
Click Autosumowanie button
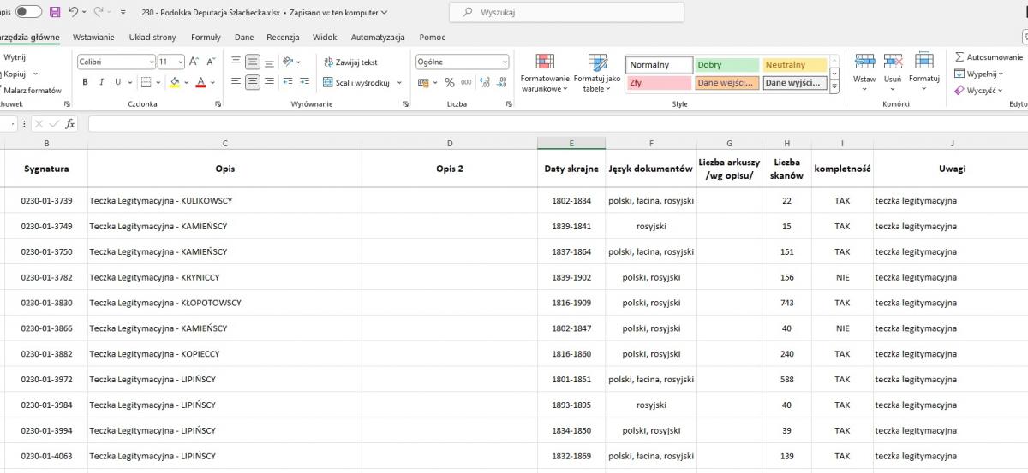pos(989,57)
